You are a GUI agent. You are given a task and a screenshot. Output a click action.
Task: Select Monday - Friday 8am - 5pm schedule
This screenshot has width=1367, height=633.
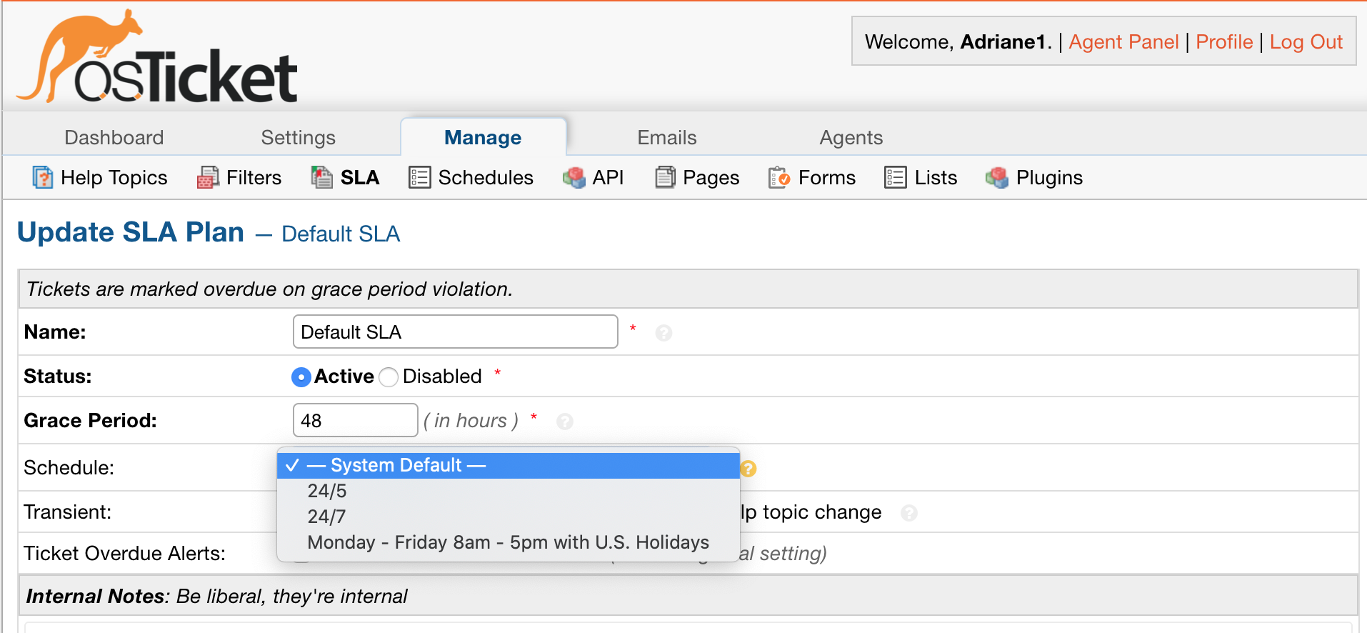(507, 542)
